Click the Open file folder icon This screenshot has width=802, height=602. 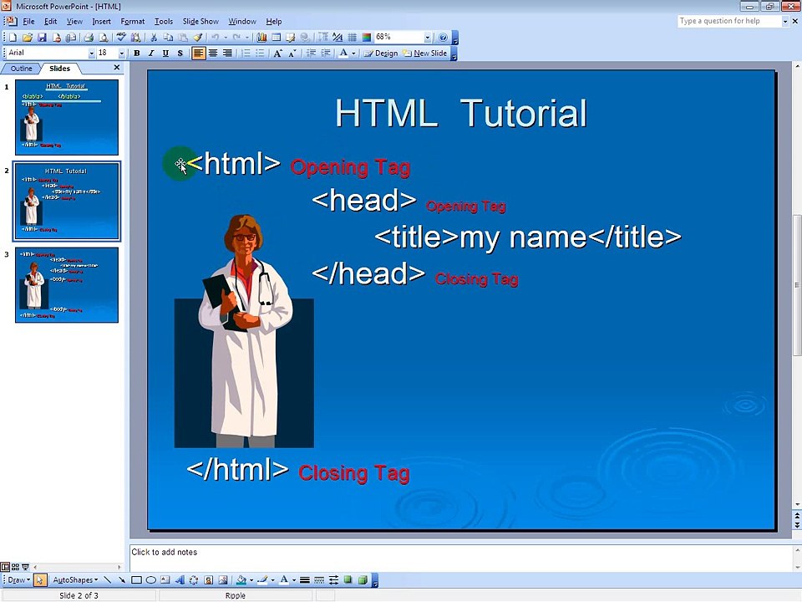[x=27, y=38]
